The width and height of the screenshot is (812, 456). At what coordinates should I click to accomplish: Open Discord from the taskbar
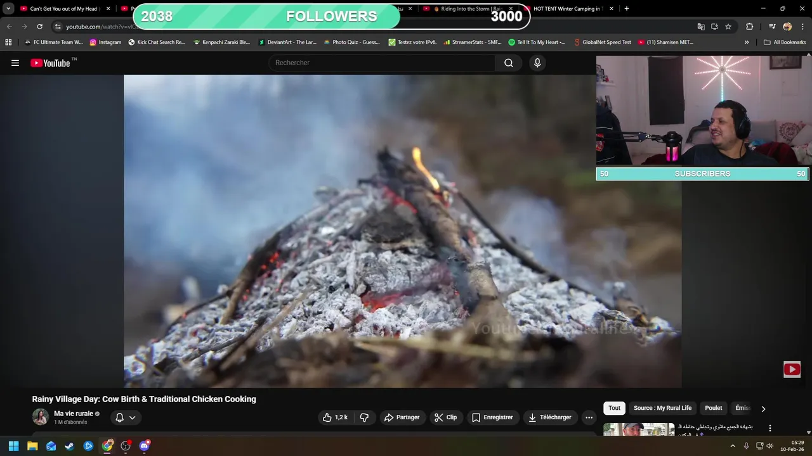[x=145, y=446]
